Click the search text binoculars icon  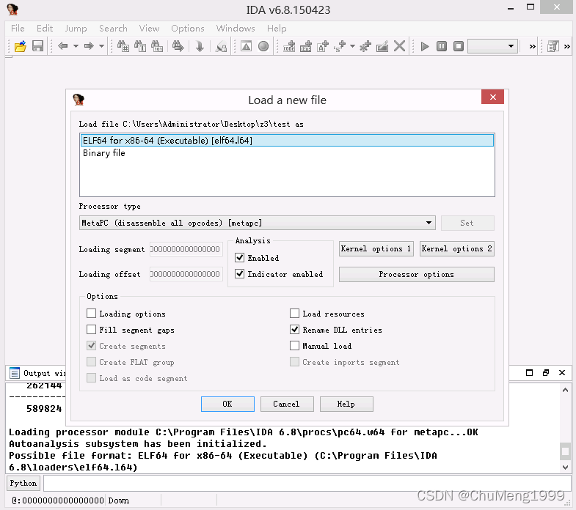click(140, 46)
